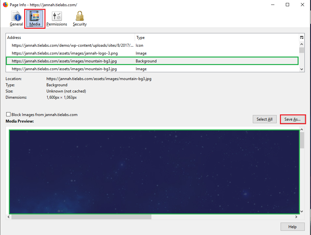311x235 pixels.
Task: Click the preview horizontal scrollbar thumb
Action: point(81,217)
